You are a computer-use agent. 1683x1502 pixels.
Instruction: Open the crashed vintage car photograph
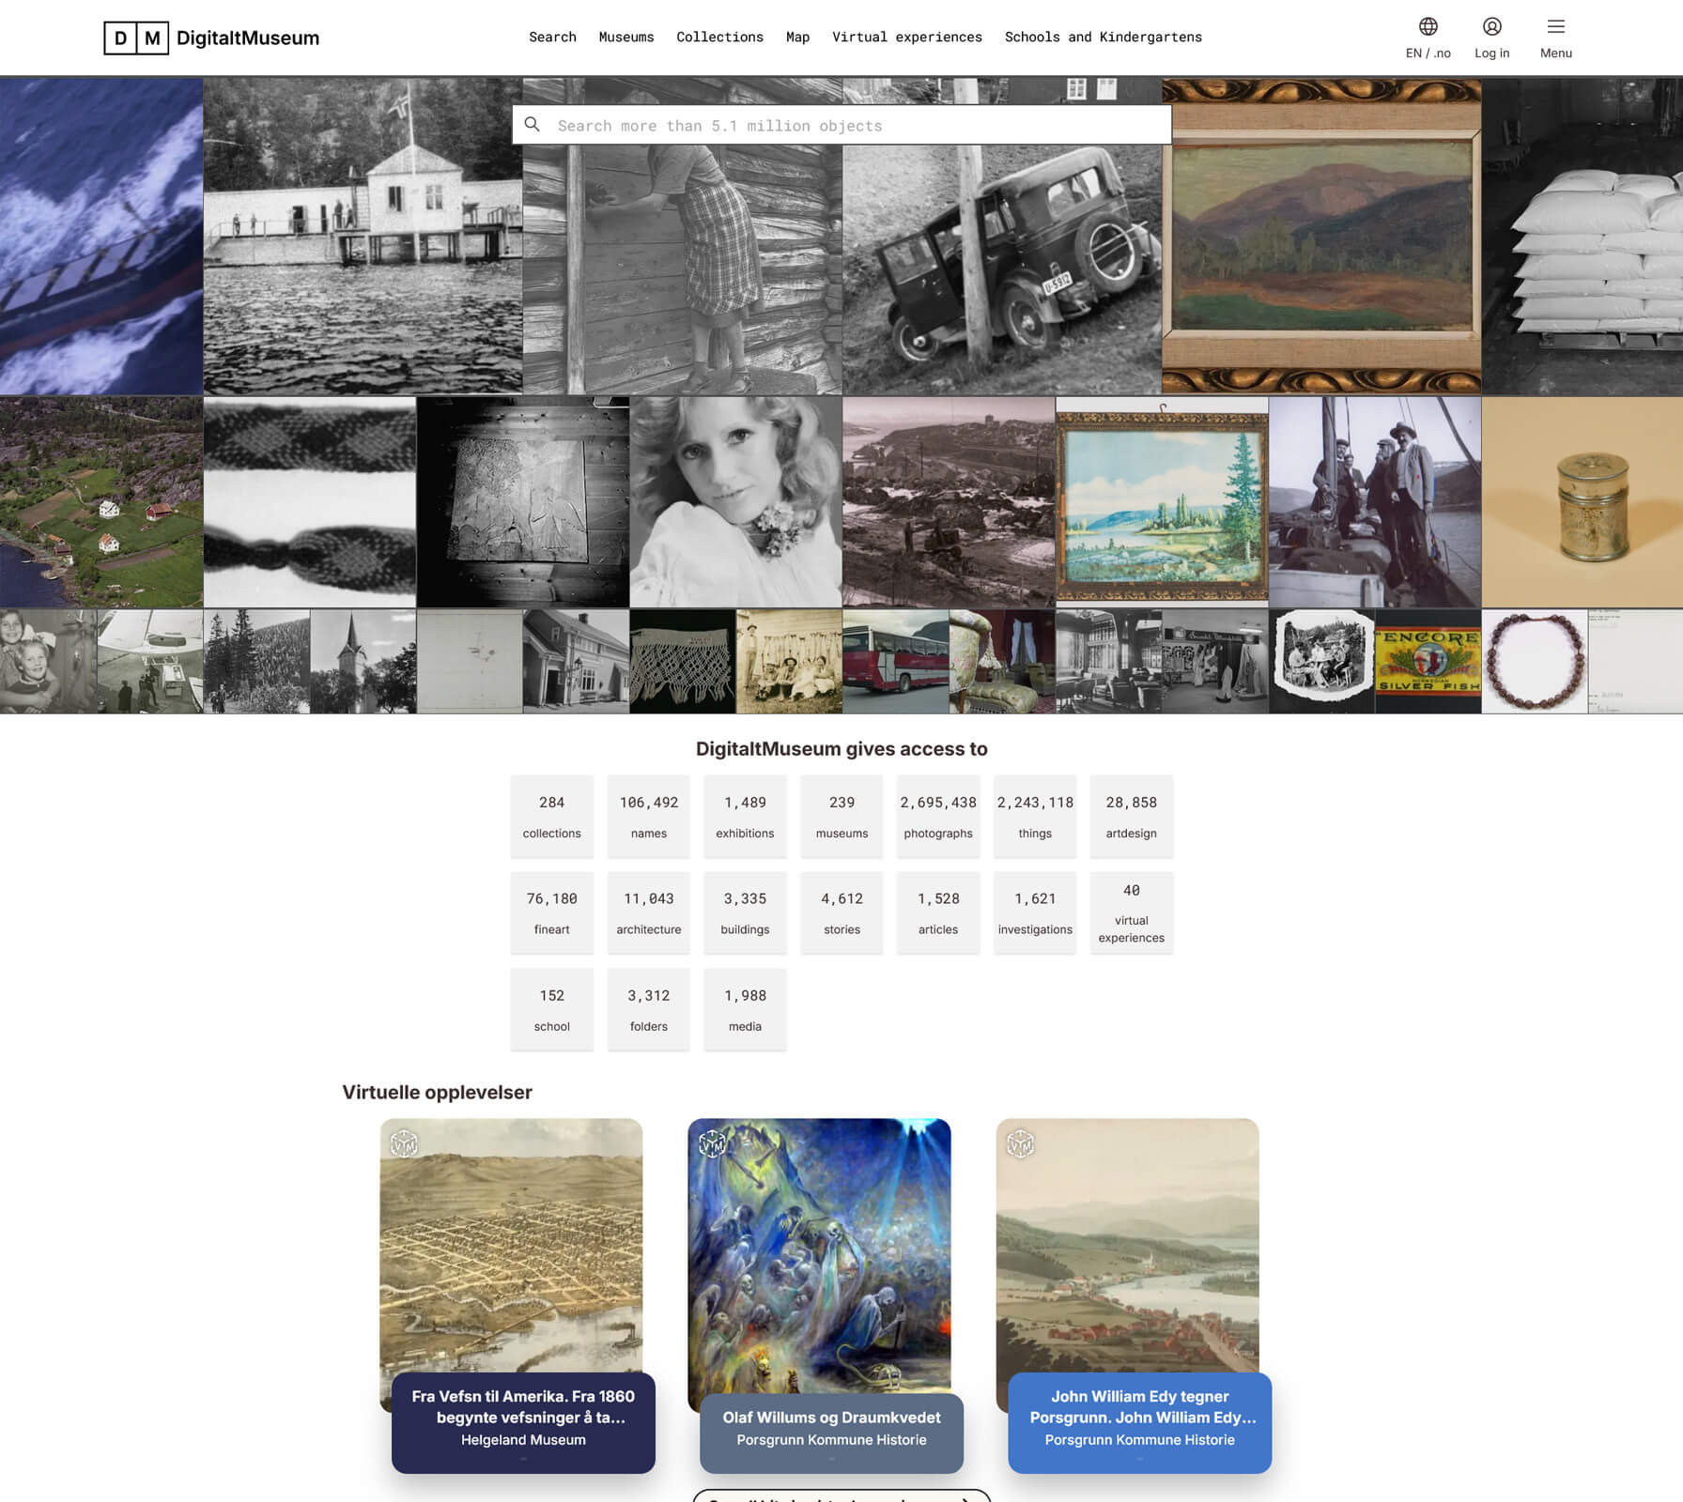(1001, 268)
